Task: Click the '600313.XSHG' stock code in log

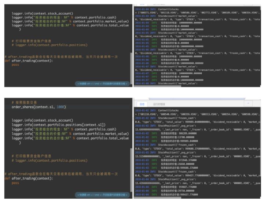Action: coord(208,114)
